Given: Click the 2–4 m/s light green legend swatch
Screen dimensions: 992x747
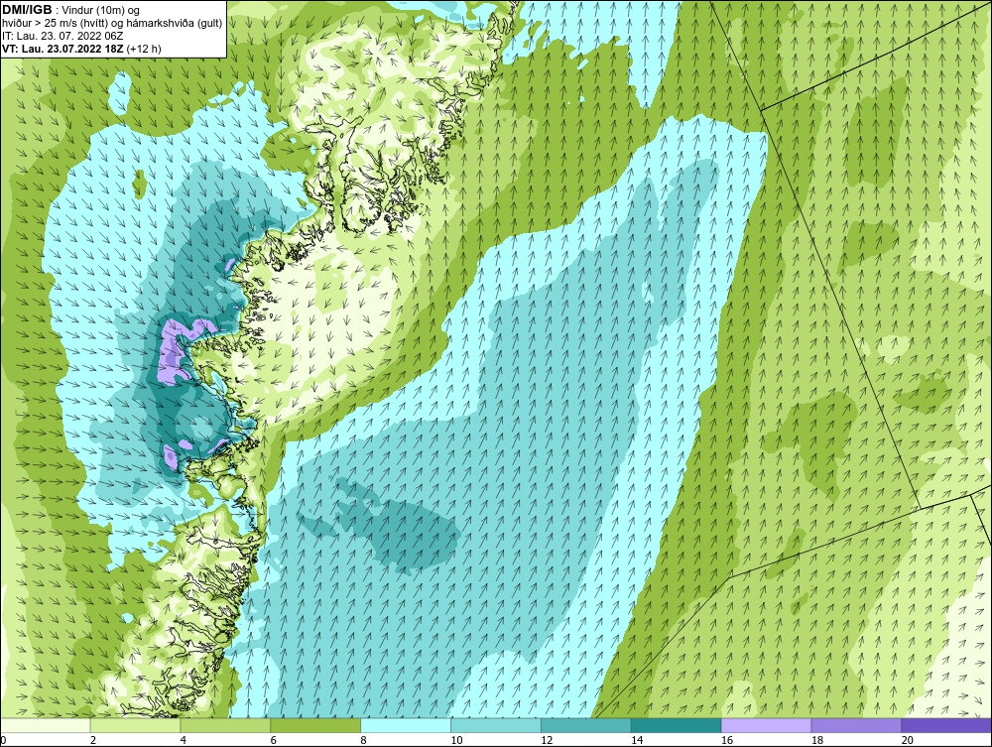Looking at the screenshot, I should tap(135, 725).
